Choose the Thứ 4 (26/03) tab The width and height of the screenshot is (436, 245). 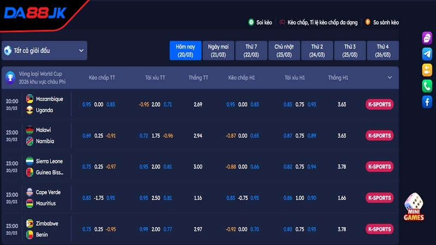click(383, 51)
